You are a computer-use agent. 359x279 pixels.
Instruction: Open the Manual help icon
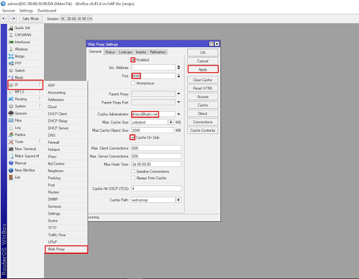pos(11,163)
